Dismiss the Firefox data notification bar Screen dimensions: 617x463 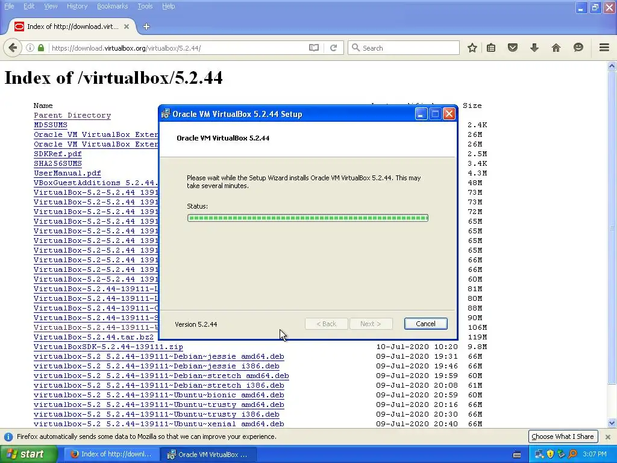(608, 436)
